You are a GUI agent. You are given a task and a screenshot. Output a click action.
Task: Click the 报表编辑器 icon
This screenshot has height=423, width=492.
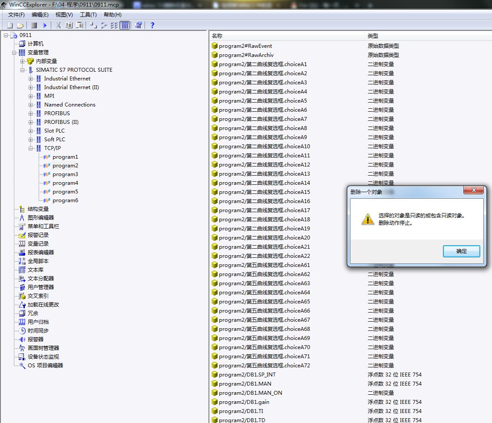tap(22, 253)
